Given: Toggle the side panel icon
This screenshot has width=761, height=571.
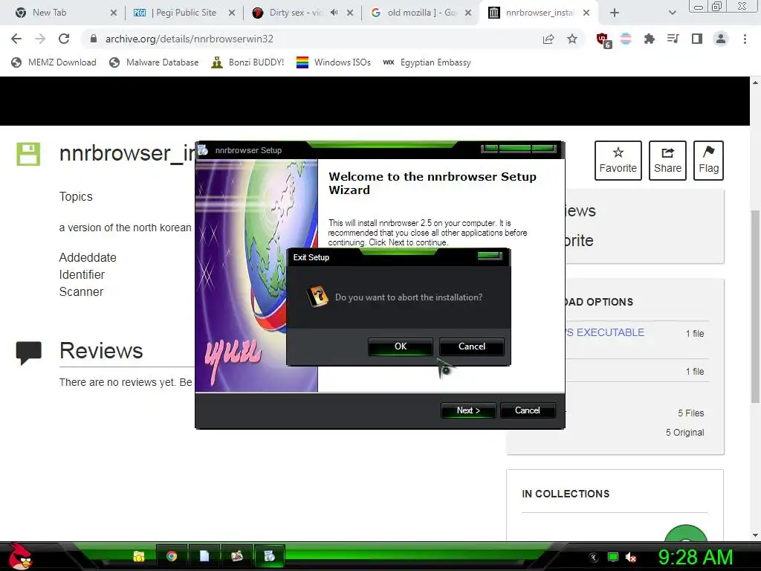Looking at the screenshot, I should point(697,39).
